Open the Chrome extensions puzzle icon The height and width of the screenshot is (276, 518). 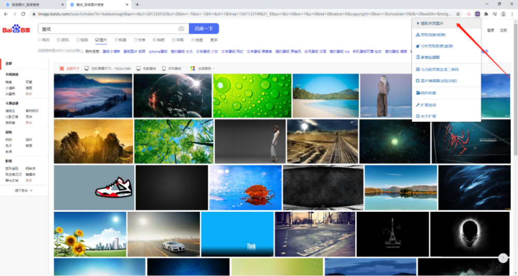click(x=486, y=14)
